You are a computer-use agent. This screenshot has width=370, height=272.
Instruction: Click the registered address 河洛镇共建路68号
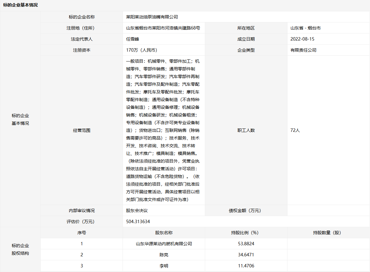pos(163,28)
